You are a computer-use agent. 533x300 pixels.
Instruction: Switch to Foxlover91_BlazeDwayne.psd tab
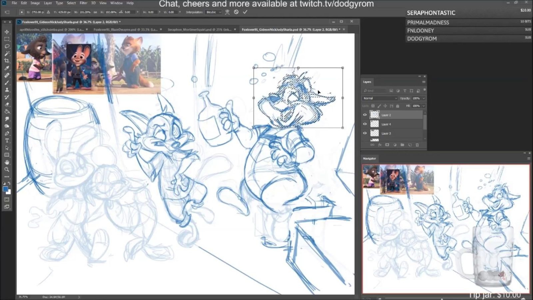pos(125,29)
